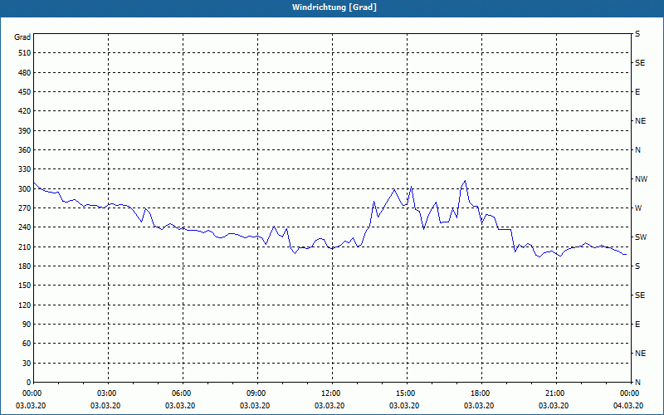Screen dimensions: 664x415
Task: Click the 09:00 time axis label
Action: 257,393
